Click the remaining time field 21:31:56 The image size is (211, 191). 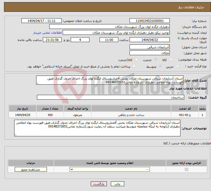pos(52,40)
